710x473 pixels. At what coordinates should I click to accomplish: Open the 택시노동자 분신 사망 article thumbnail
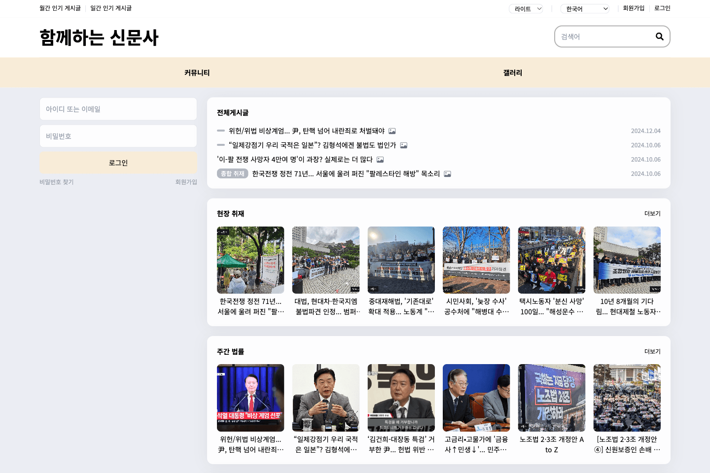tap(552, 260)
